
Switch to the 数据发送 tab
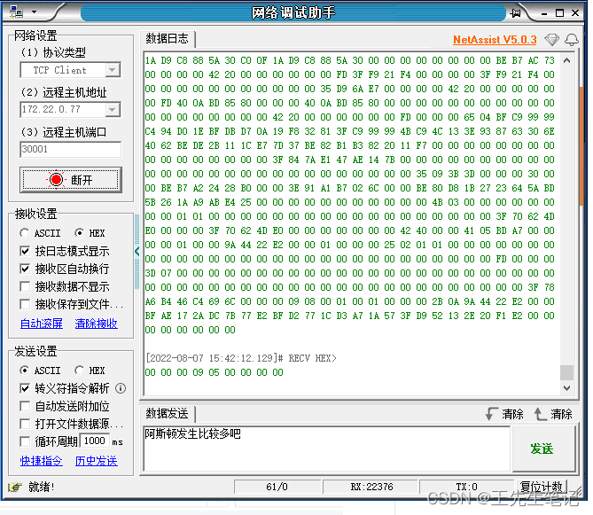pyautogui.click(x=168, y=414)
